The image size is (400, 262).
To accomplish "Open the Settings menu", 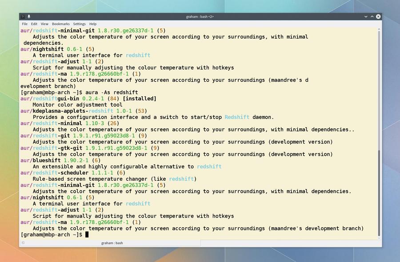I will point(80,24).
